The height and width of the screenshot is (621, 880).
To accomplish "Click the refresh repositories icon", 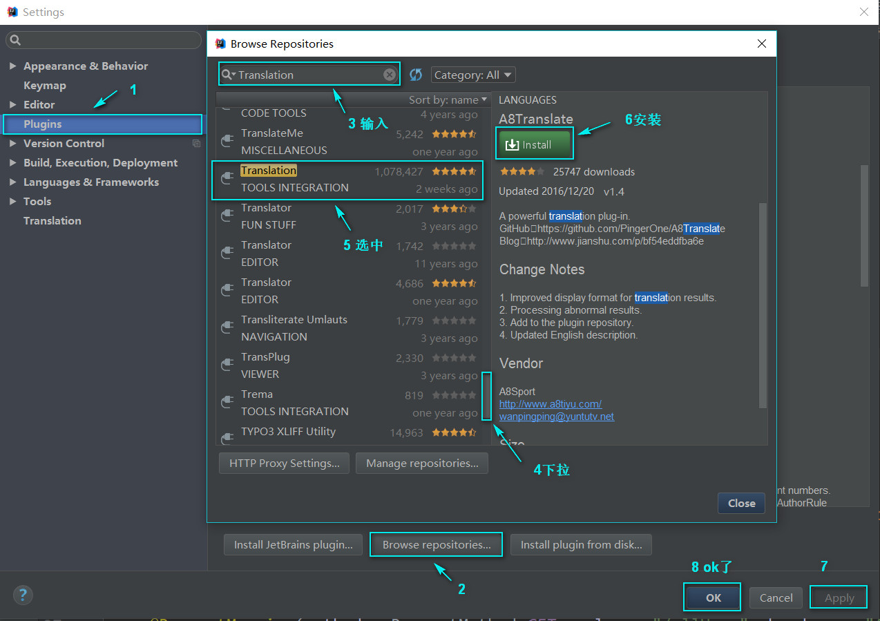I will [416, 75].
